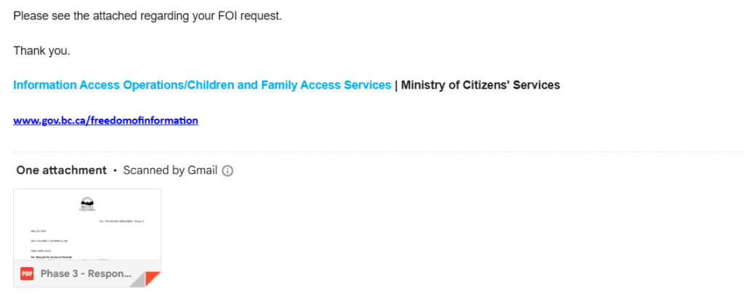
Task: Click the info icon beside Scanned by Gmail
Action: click(228, 171)
